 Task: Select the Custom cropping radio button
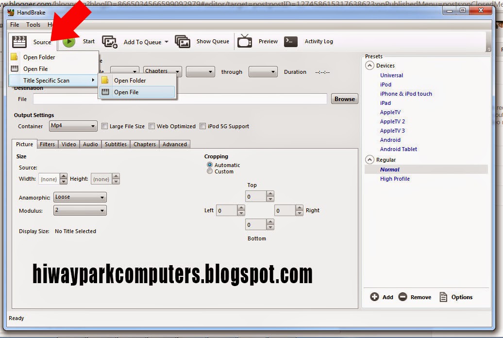(210, 171)
